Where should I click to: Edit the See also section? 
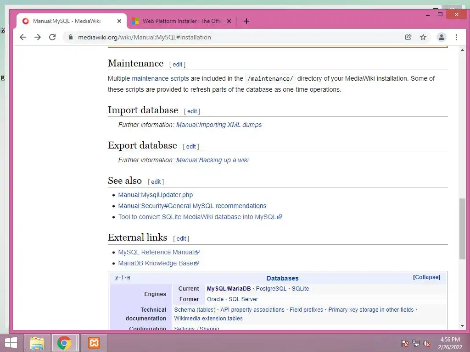[x=156, y=181]
